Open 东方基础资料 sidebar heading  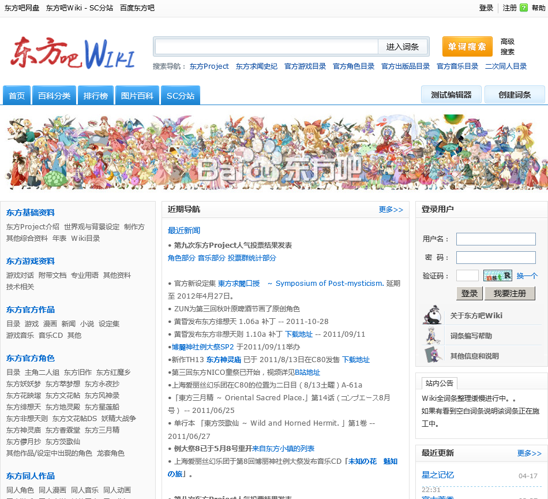point(31,213)
